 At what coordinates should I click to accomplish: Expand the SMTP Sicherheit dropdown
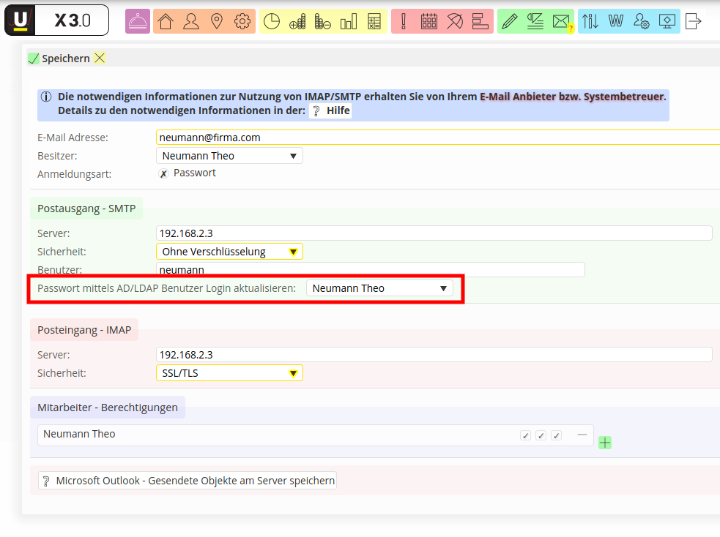coord(229,252)
